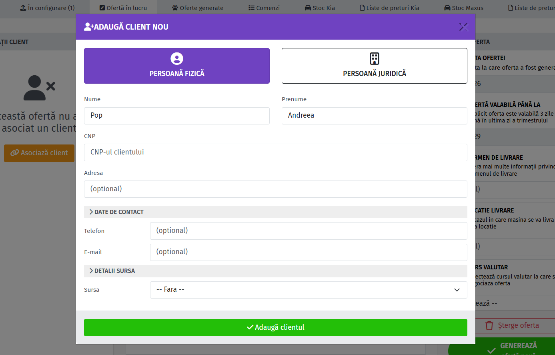Click the E-mail label

coord(93,252)
